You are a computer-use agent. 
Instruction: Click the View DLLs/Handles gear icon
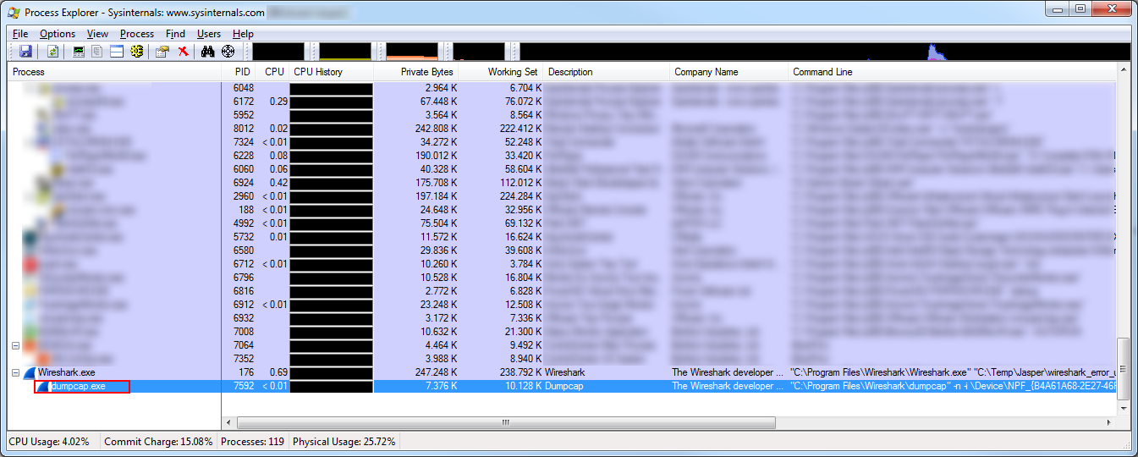pyautogui.click(x=136, y=52)
